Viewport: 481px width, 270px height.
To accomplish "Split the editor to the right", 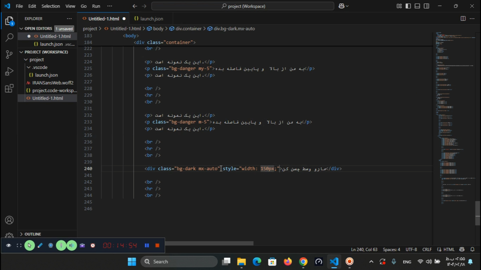I will click(x=463, y=18).
